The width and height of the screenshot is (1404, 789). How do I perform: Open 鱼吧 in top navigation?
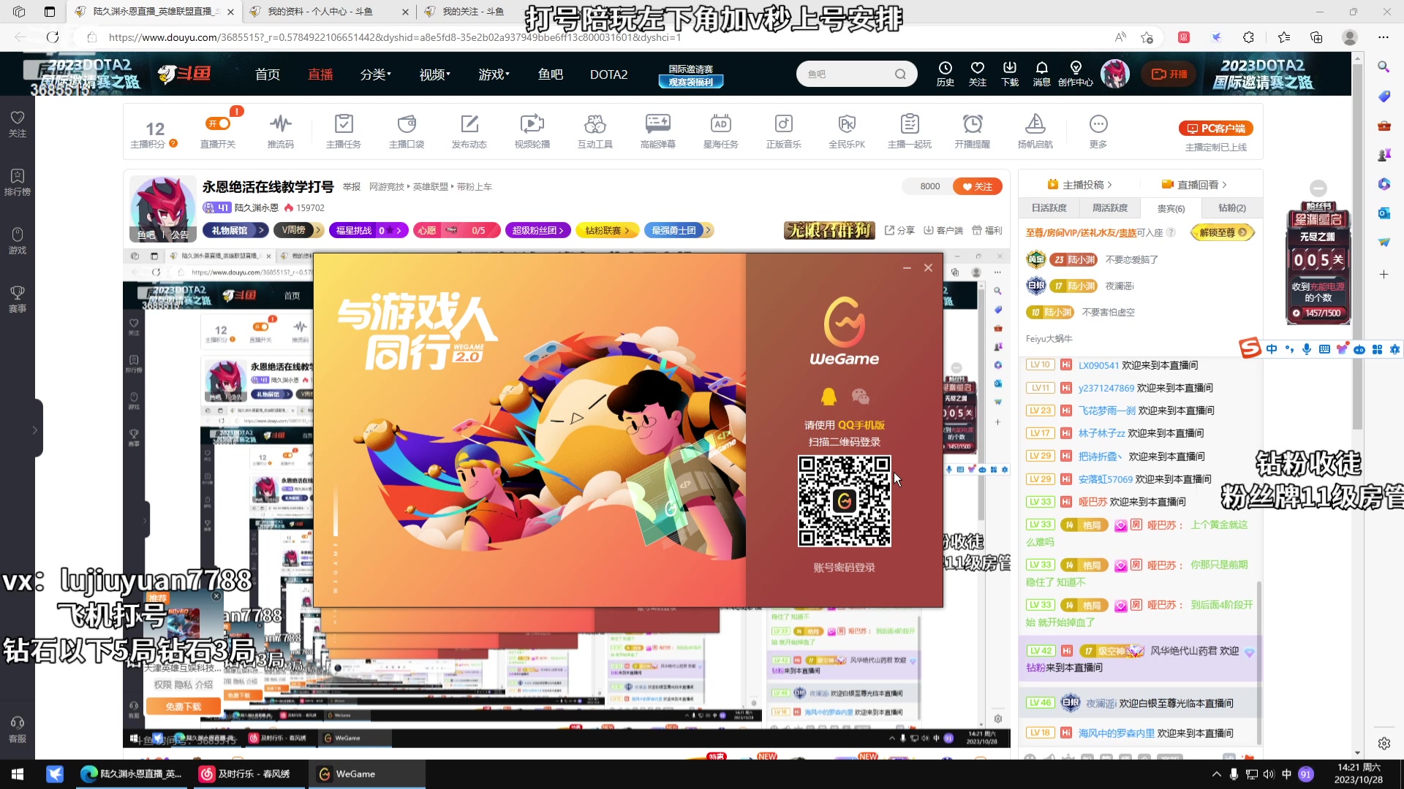[550, 75]
